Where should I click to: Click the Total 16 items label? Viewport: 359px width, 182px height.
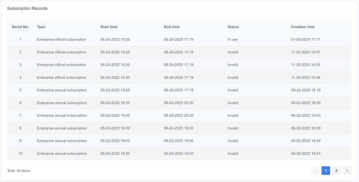(19, 171)
